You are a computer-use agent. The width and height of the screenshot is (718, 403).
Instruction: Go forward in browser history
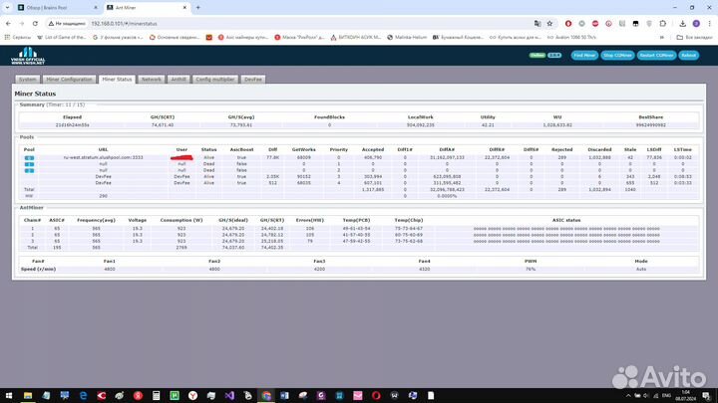[x=22, y=23]
